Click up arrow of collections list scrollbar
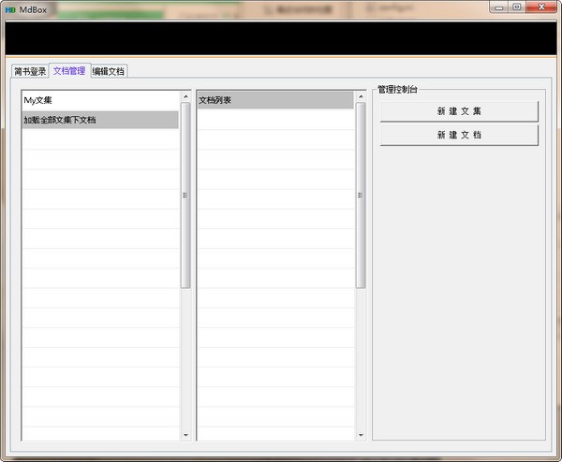The image size is (562, 462). 185,96
